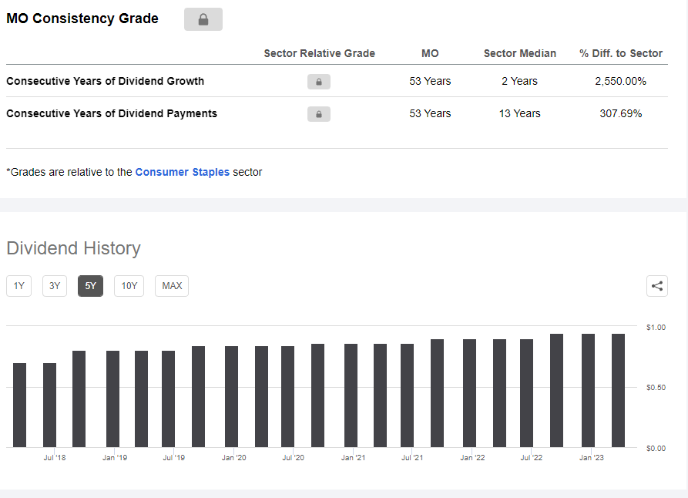The height and width of the screenshot is (498, 688).
Task: Click Consecutive Years of Dividend Payments label
Action: 112,114
